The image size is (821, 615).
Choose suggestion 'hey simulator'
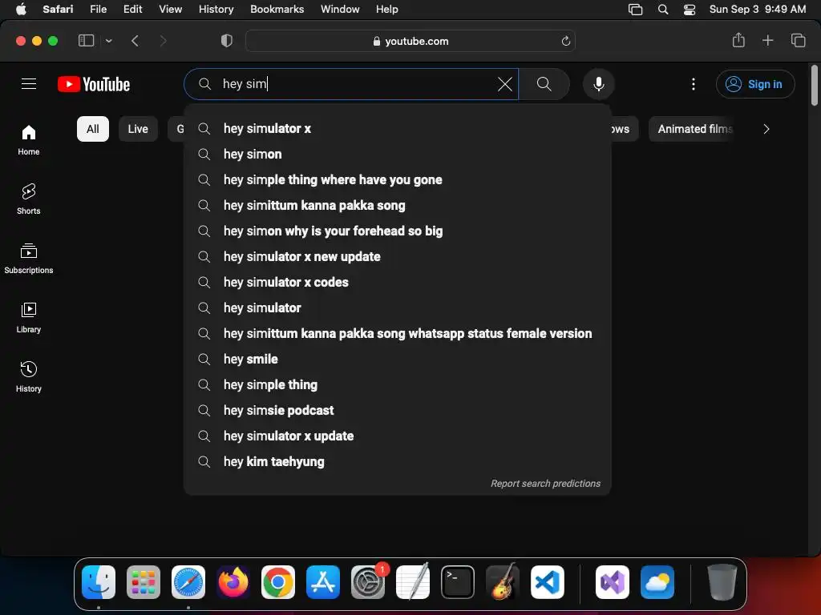click(x=397, y=308)
